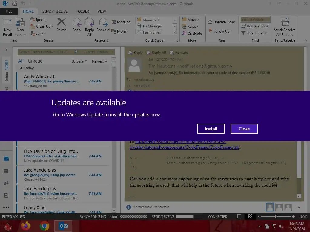The height and width of the screenshot is (232, 310).
Task: Switch to Reading view in status bar
Action: (x=250, y=217)
